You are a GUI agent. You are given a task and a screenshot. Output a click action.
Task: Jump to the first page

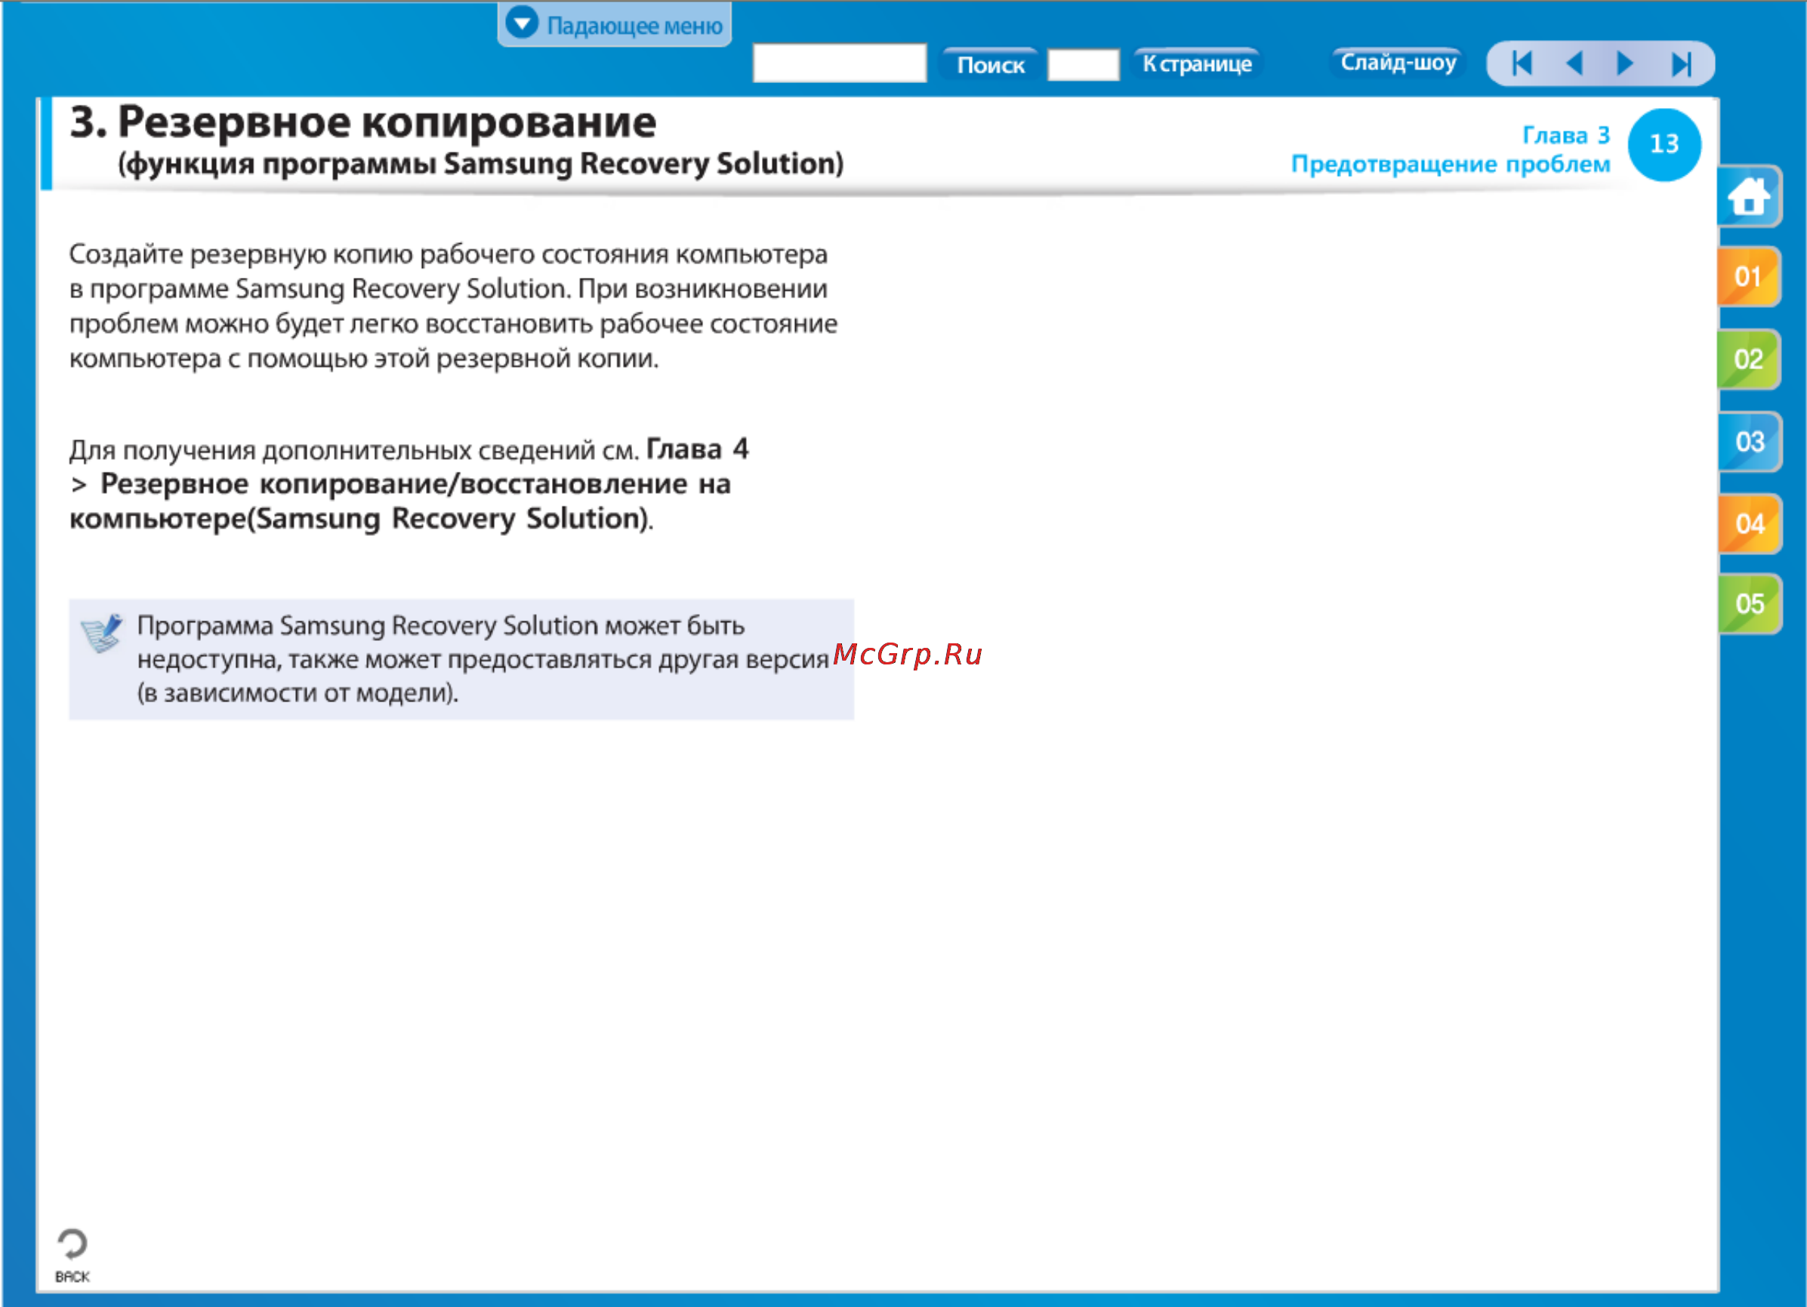pyautogui.click(x=1522, y=63)
